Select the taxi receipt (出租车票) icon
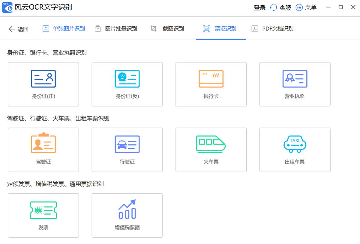Viewport: 360px width, 244px height. pyautogui.click(x=295, y=144)
